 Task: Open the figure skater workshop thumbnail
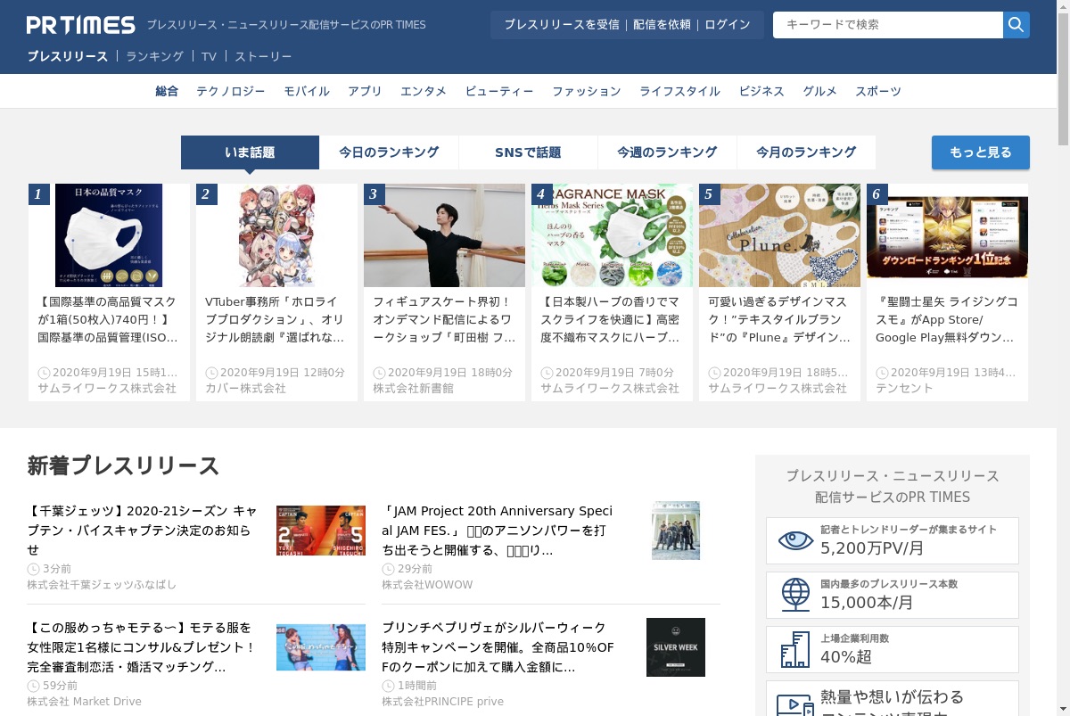(x=444, y=235)
